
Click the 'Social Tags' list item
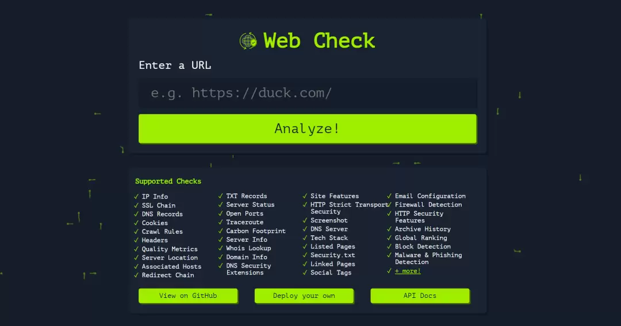point(331,273)
